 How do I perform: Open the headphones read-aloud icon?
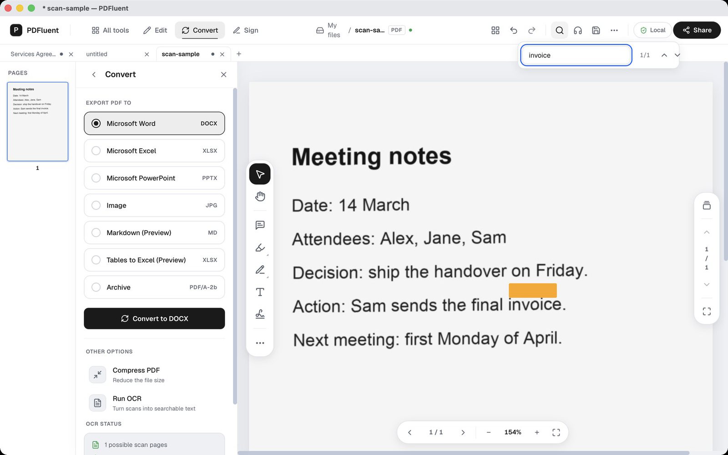[x=578, y=30]
